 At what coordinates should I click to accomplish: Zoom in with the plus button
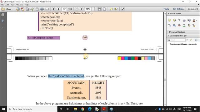(82, 9)
